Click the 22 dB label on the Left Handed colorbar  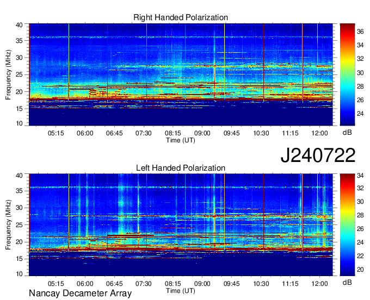coord(360,256)
